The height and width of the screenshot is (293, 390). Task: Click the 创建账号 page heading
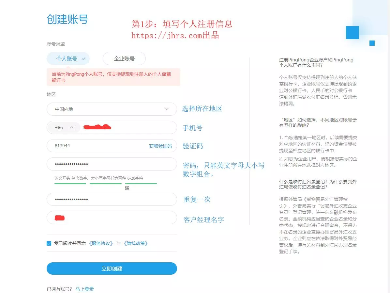67,19
